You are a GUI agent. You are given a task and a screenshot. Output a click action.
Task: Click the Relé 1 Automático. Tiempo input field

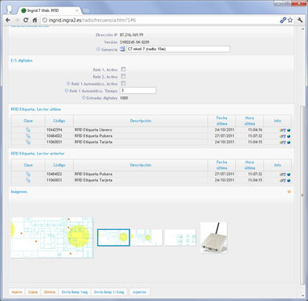138,90
